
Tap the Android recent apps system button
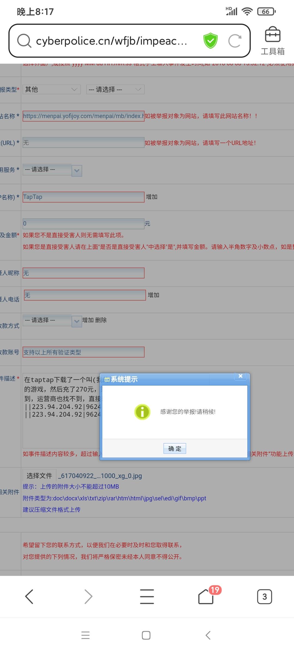click(85, 635)
